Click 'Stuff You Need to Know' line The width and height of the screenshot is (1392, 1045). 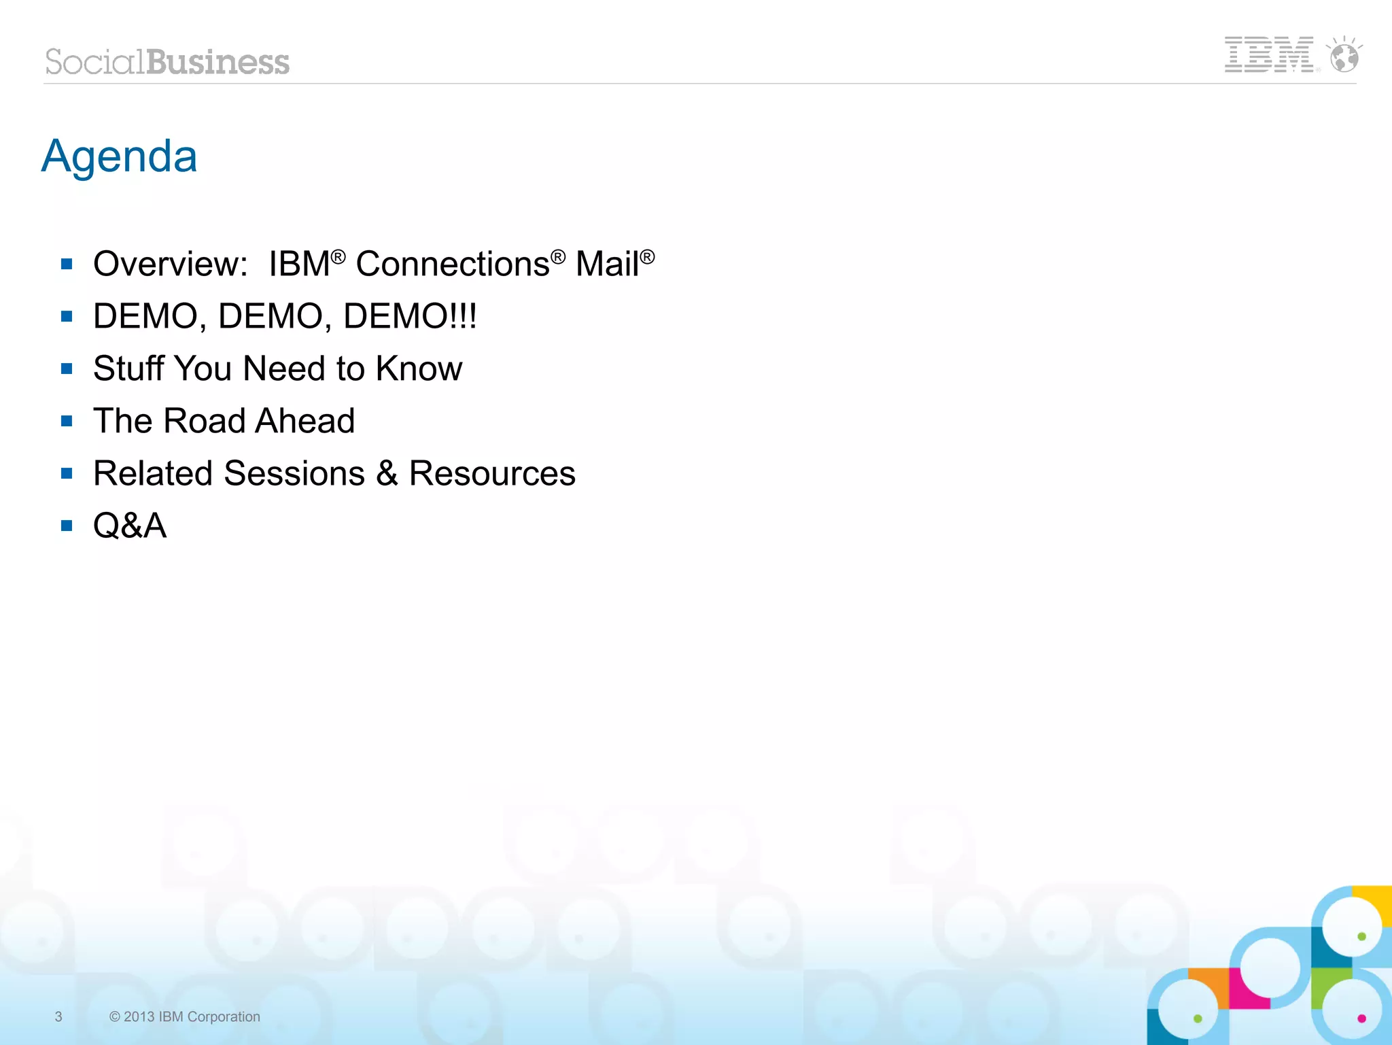click(277, 369)
